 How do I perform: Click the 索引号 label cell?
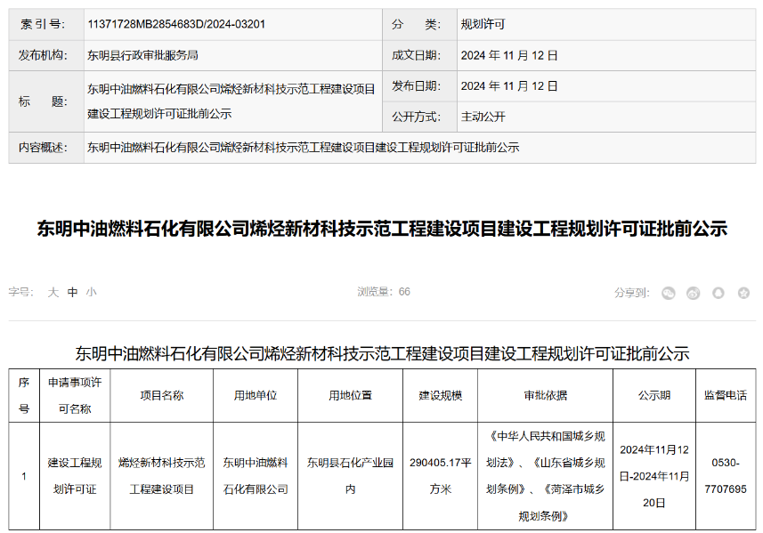pyautogui.click(x=46, y=24)
